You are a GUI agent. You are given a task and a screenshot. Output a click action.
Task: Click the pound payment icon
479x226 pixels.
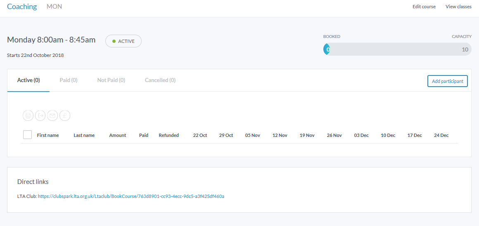[64, 116]
